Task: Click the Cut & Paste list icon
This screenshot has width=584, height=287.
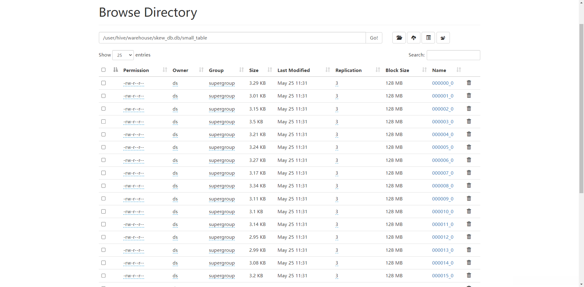Action: pyautogui.click(x=428, y=38)
